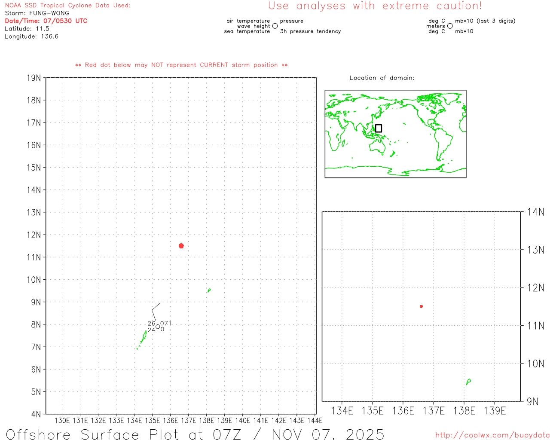Viewport: 550px width, 440px height.
Task: Click the inset map's '9N' latitude label
Action: pyautogui.click(x=532, y=401)
